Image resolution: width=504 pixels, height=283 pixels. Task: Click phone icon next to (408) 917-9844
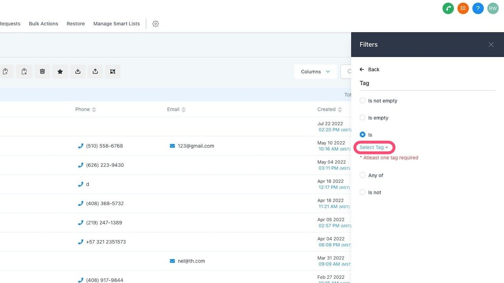pyautogui.click(x=81, y=280)
